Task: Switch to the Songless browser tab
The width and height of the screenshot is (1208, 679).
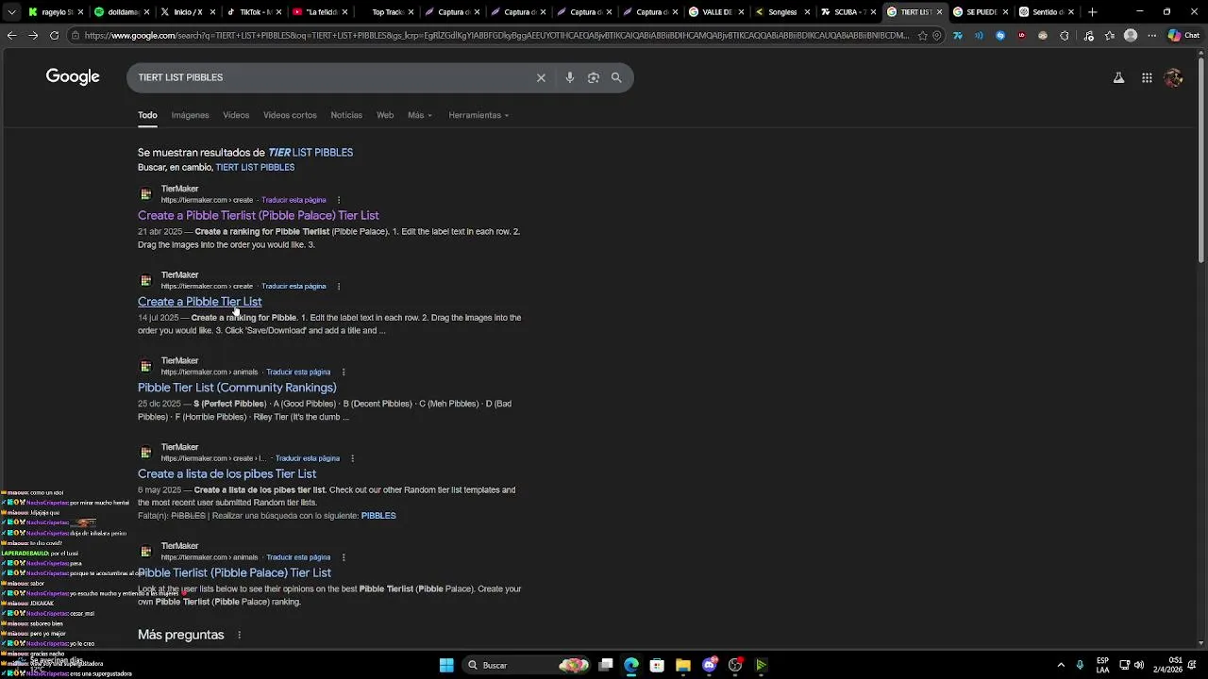Action: [783, 12]
